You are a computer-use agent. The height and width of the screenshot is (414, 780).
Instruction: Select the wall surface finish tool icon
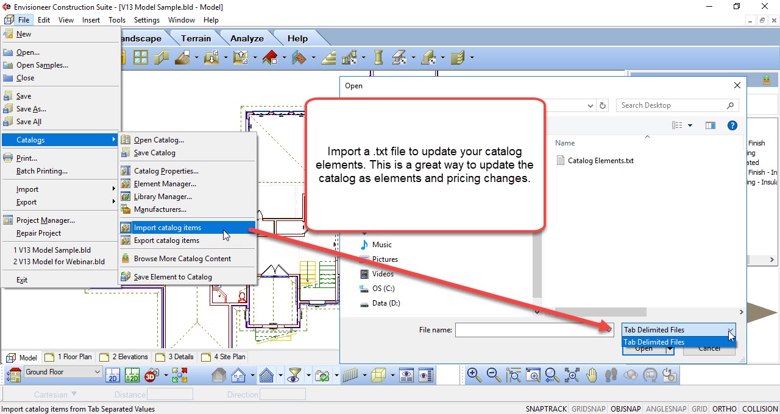[299, 58]
